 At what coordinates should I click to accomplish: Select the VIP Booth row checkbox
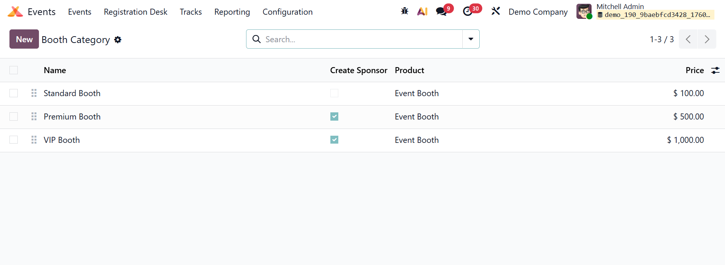14,140
